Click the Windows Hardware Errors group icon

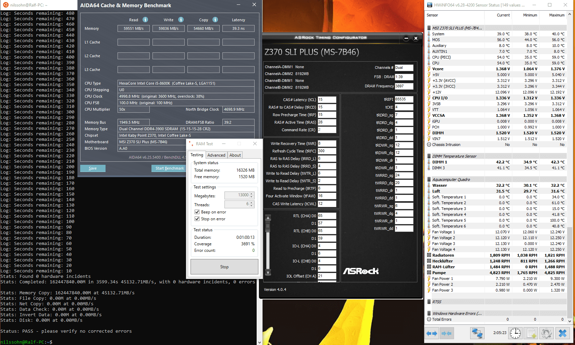tap(429, 313)
